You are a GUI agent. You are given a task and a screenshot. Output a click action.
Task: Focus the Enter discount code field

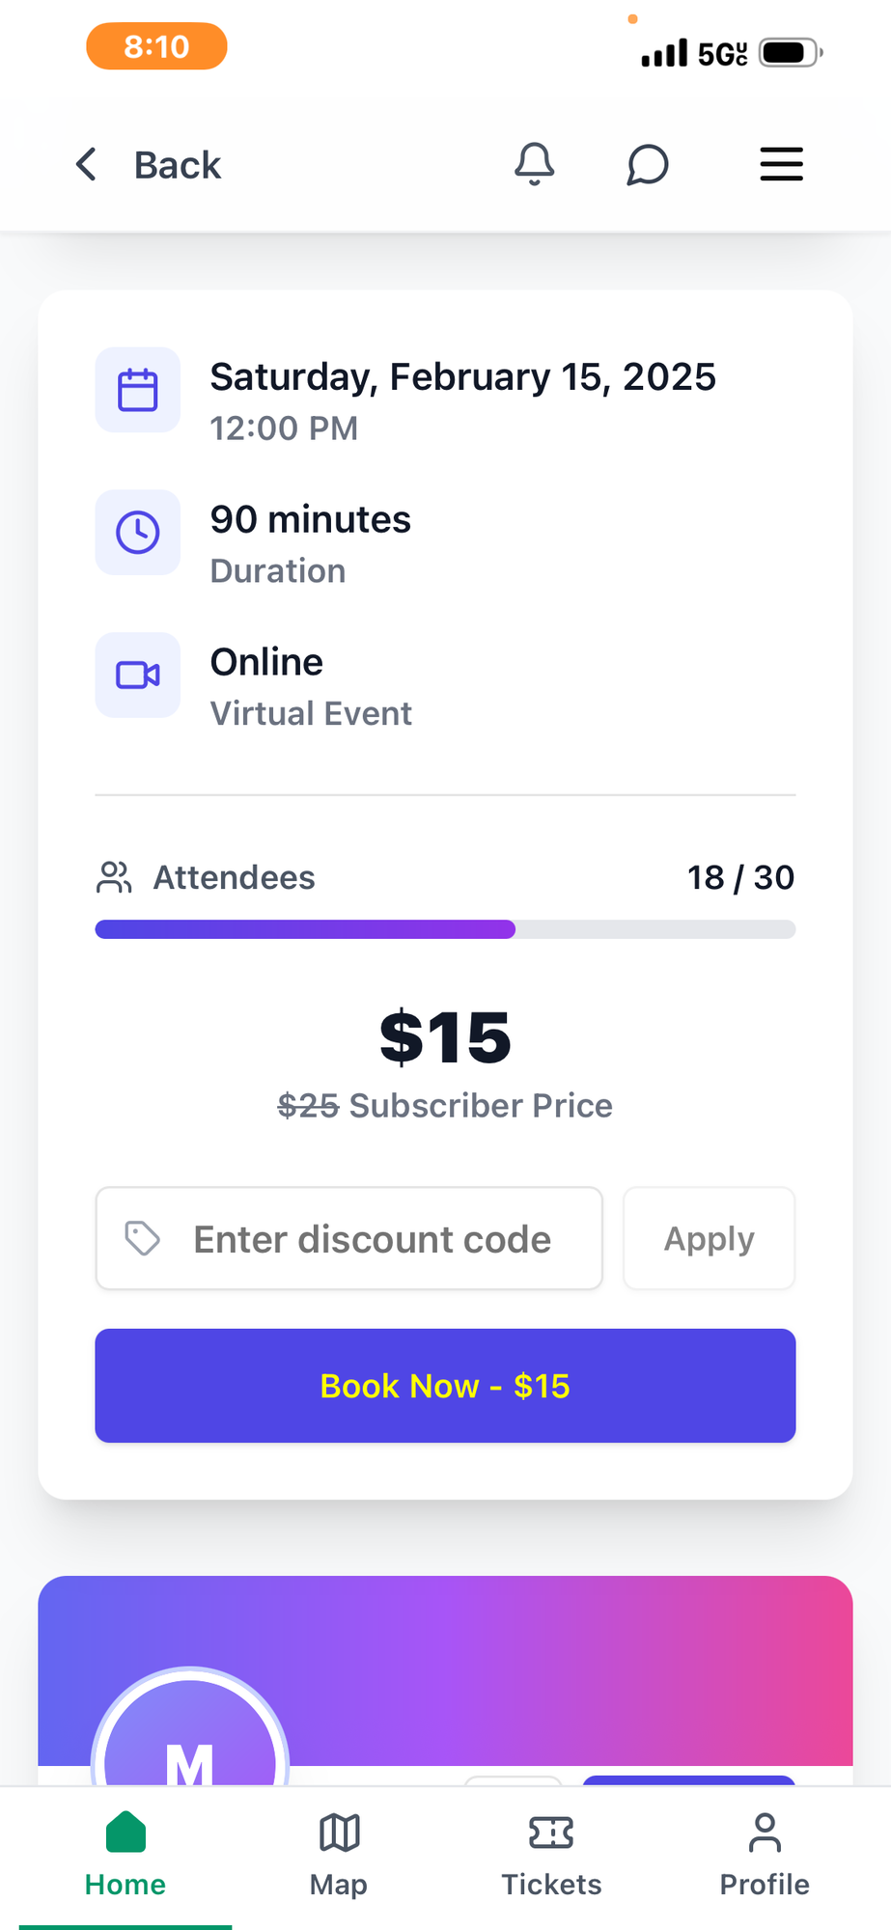pos(372,1239)
